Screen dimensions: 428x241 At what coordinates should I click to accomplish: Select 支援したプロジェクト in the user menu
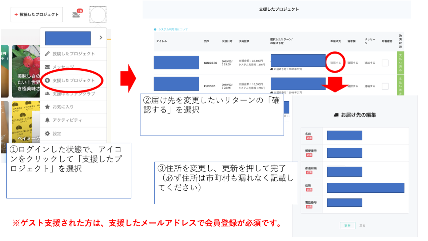click(73, 80)
